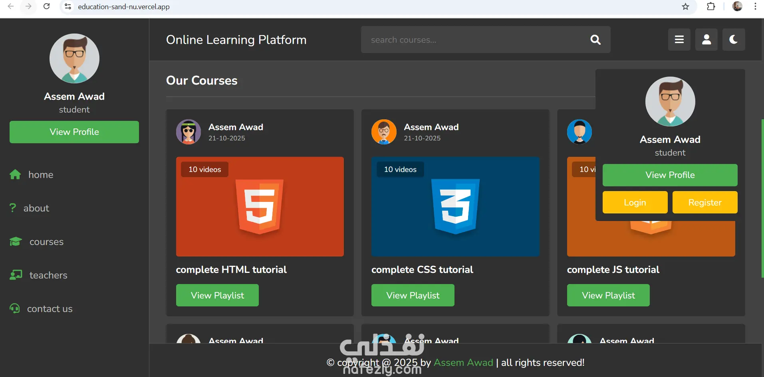Click 10 videos badge on CSS course
The image size is (764, 377).
(x=400, y=169)
